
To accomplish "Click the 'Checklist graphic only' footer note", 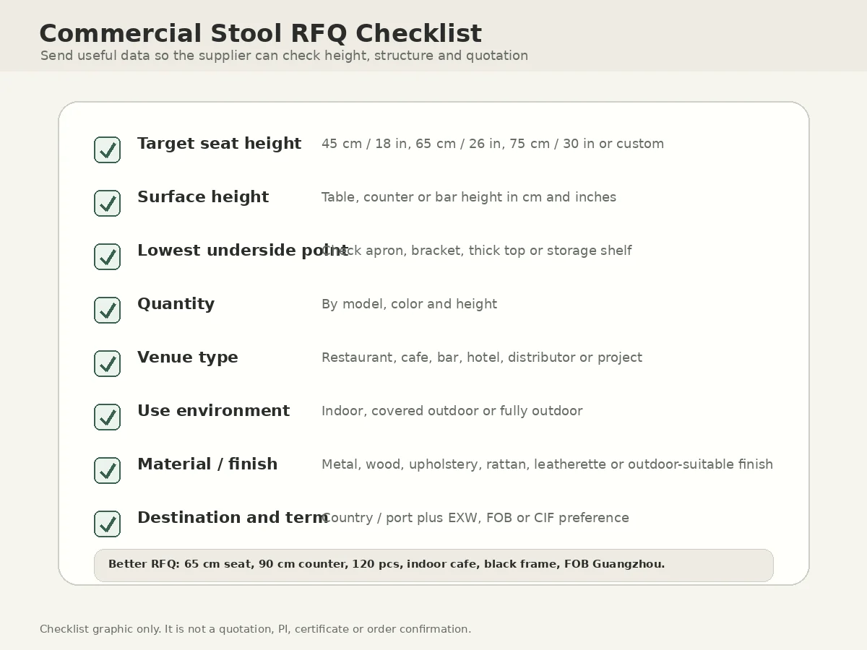I will pos(255,629).
